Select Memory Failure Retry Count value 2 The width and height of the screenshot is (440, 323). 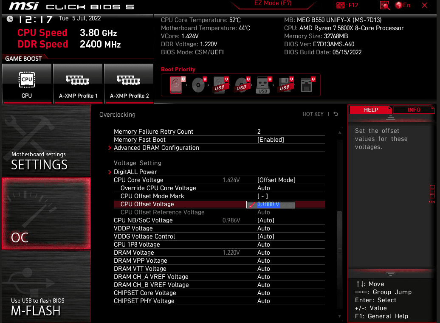[259, 132]
